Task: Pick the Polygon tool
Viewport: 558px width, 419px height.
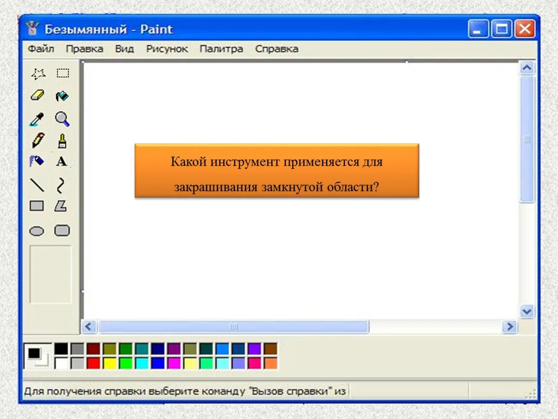Action: [61, 206]
